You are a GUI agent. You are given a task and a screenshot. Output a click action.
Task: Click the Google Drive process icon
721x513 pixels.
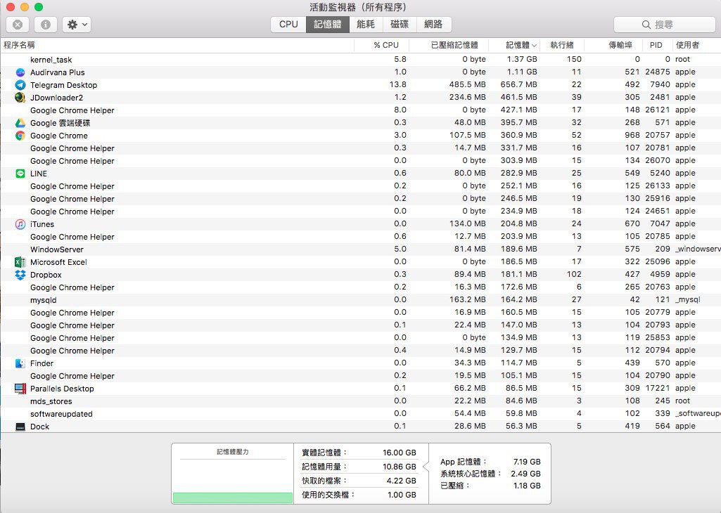click(x=20, y=123)
